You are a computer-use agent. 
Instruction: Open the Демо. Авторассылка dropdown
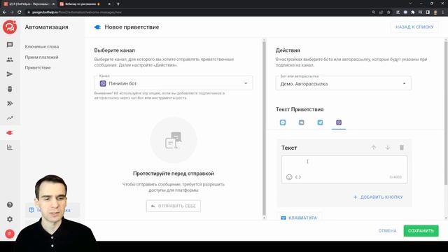coord(344,84)
